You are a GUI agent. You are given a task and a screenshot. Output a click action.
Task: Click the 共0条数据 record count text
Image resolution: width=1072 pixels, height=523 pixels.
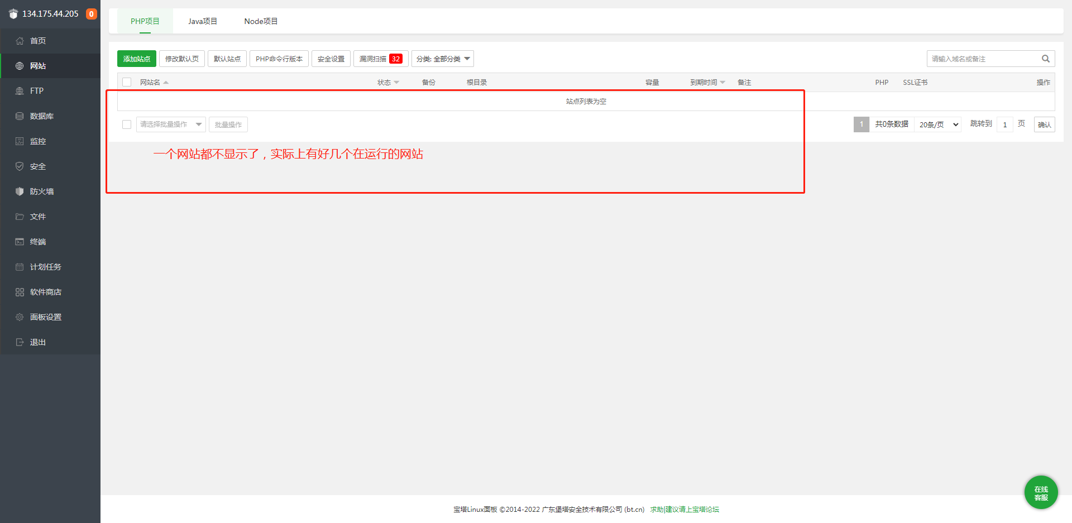point(892,124)
